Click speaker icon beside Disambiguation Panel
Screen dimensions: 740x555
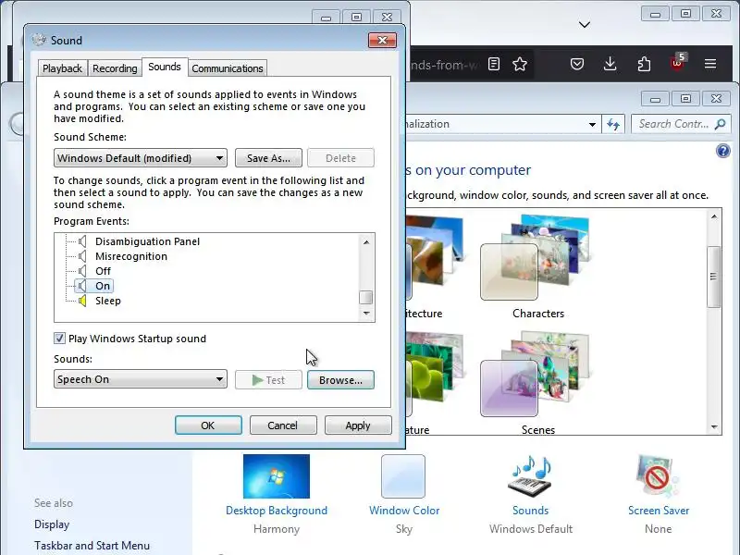coord(82,241)
